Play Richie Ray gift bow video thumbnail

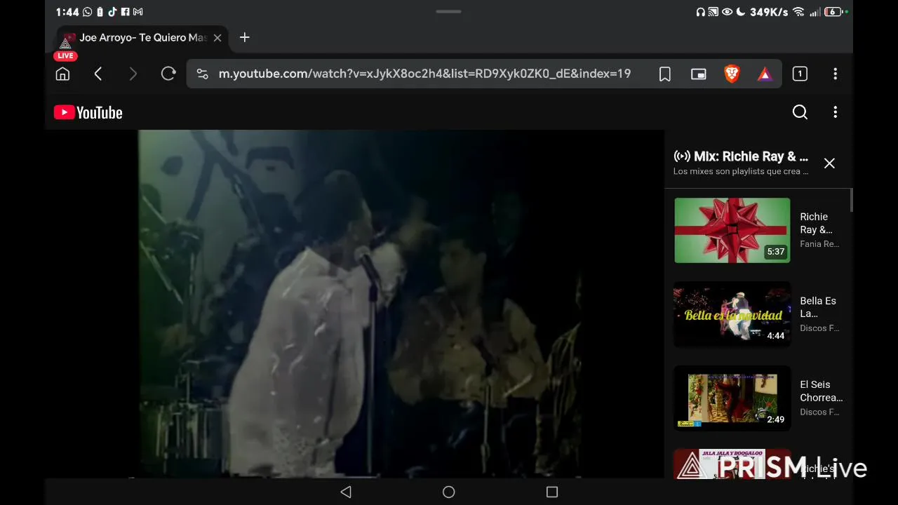pos(732,230)
